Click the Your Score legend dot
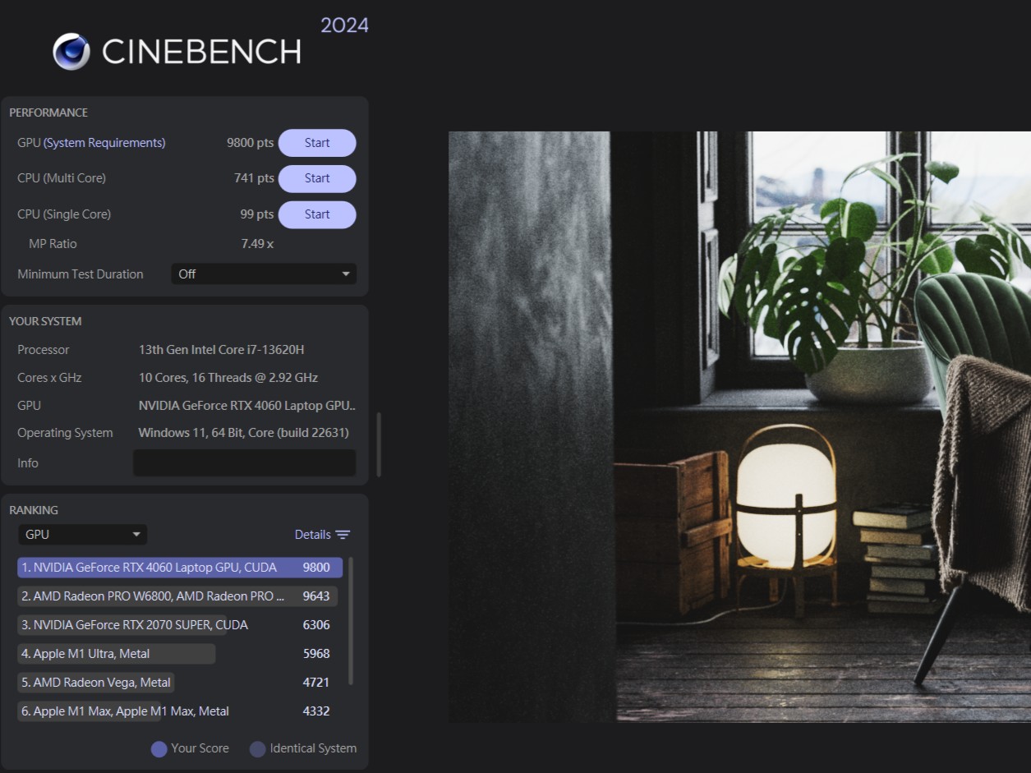The height and width of the screenshot is (773, 1031). click(159, 749)
